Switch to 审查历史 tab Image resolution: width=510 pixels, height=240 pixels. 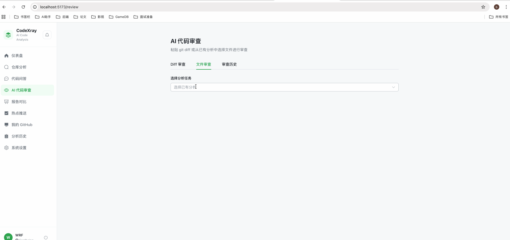pyautogui.click(x=229, y=64)
